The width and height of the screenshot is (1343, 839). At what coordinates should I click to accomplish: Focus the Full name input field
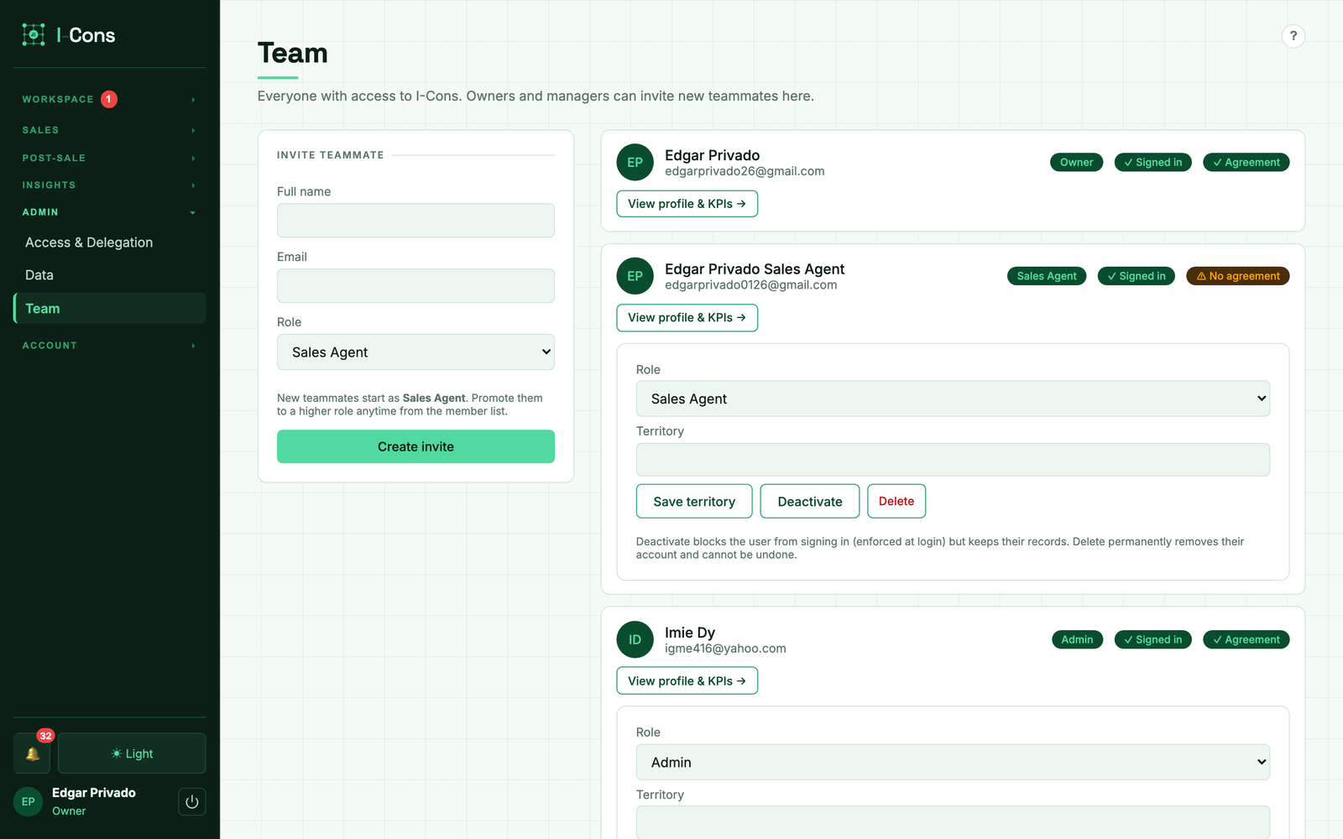pos(415,221)
